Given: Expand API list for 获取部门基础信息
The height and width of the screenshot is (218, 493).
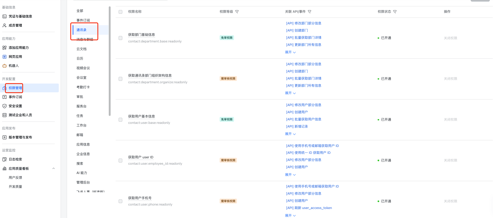Looking at the screenshot, I should click(290, 52).
